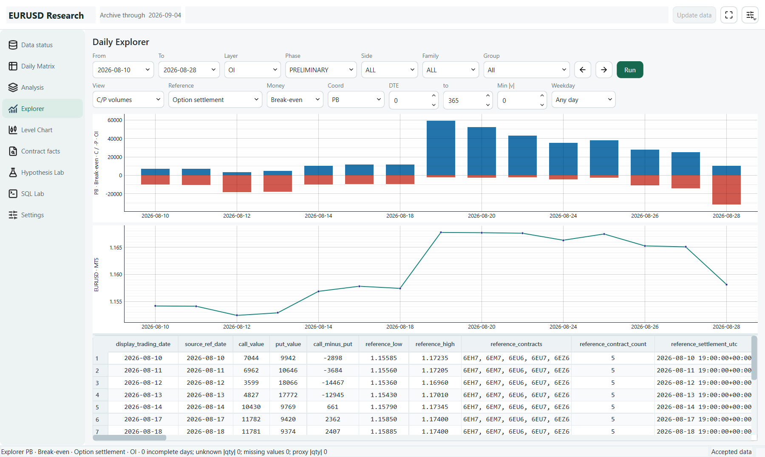Screen dimensions: 765x457
Task: Open the Contract facts page
Action: click(42, 151)
